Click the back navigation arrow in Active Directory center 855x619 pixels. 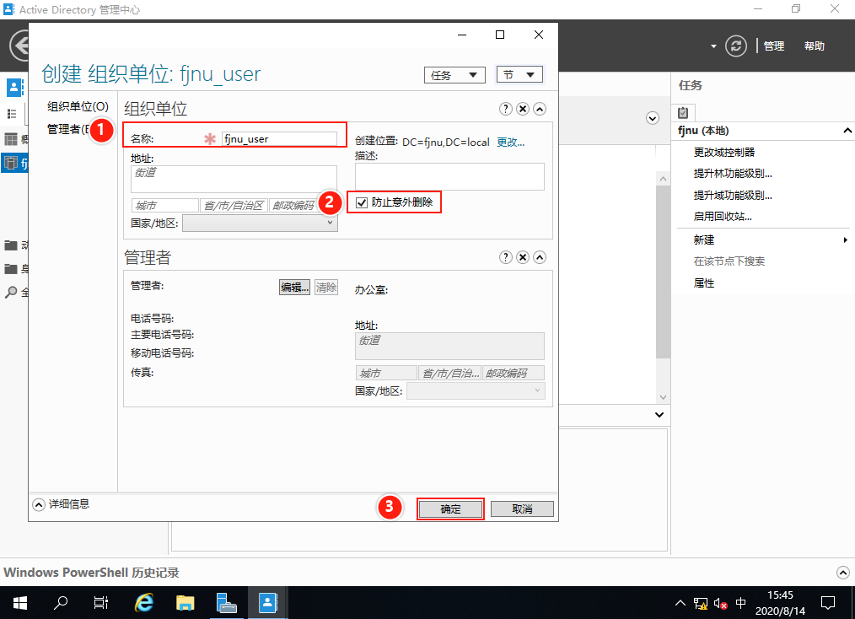pyautogui.click(x=19, y=46)
